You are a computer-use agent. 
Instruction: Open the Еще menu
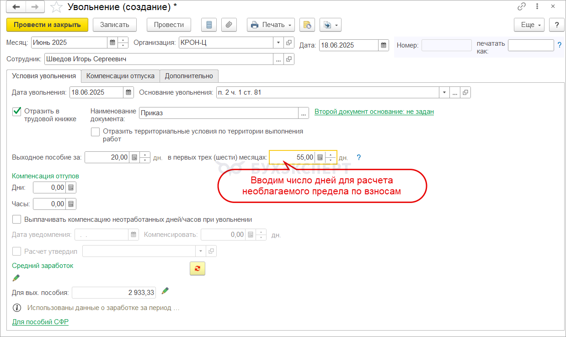tap(529, 25)
